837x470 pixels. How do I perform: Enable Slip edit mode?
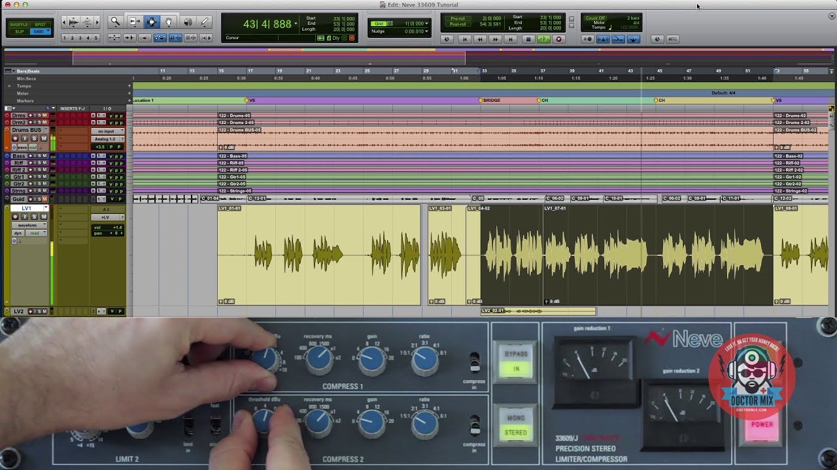tap(19, 31)
